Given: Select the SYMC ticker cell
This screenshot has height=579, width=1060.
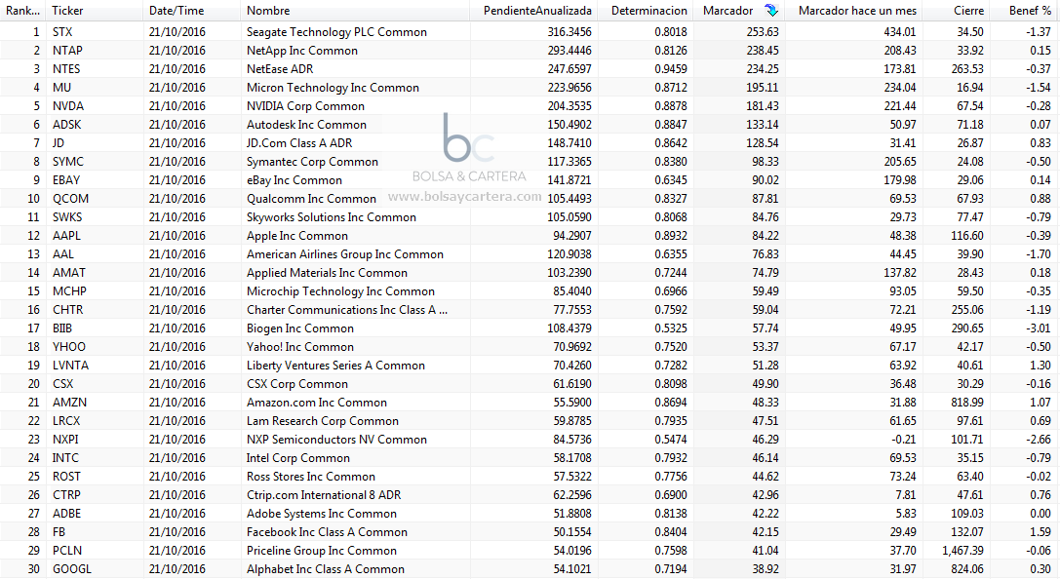Looking at the screenshot, I should point(68,162).
